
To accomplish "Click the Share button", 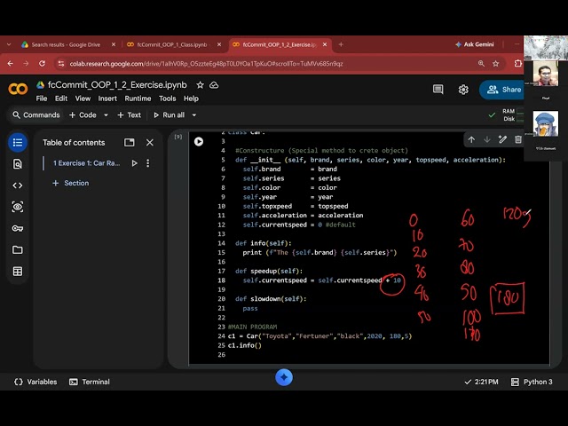I will click(503, 90).
